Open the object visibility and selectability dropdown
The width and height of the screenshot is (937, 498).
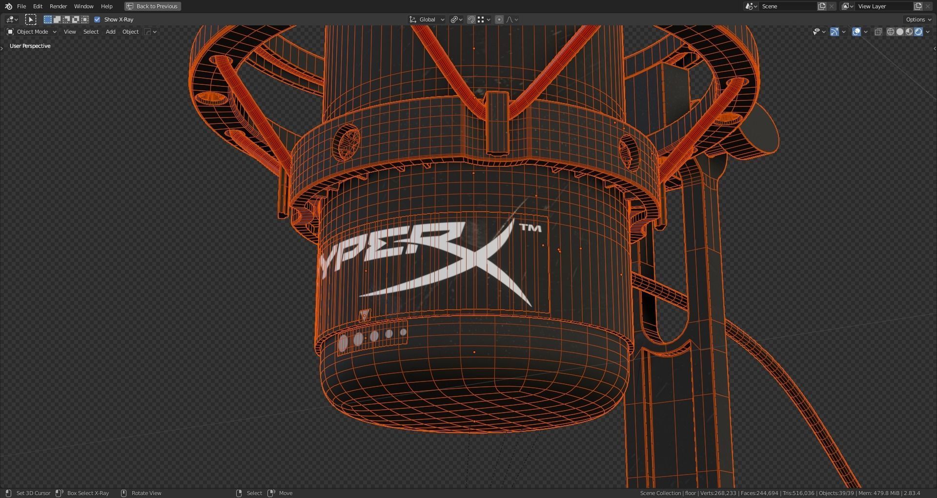[819, 32]
